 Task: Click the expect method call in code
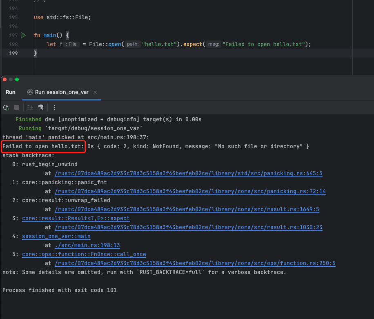[x=192, y=45]
